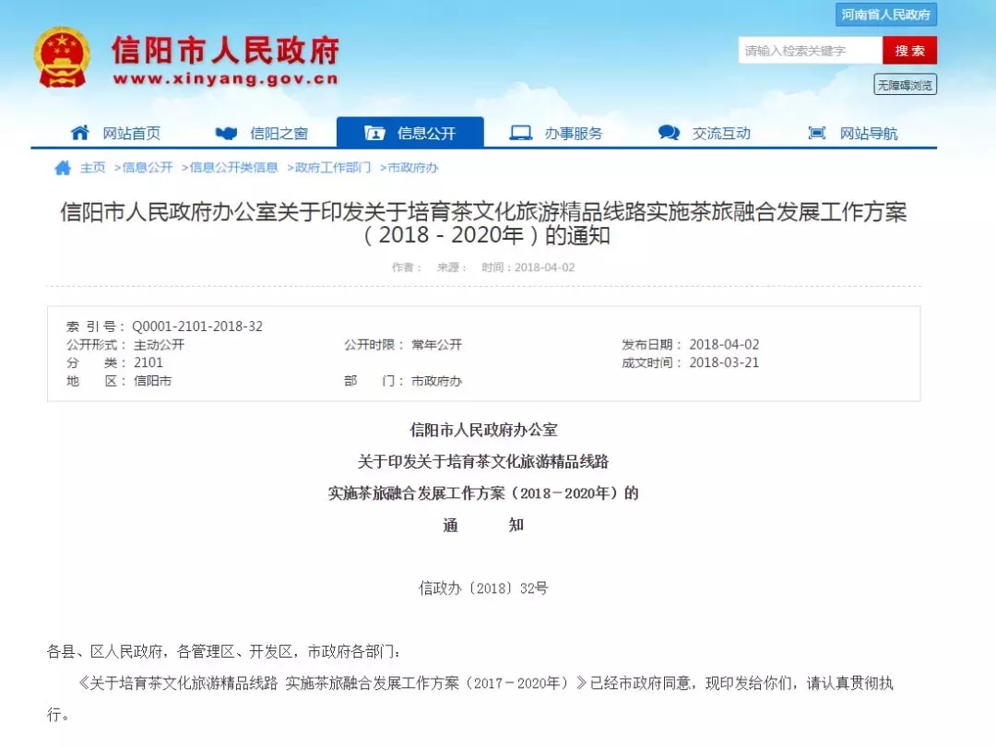Open the 网站首页 menu item

coord(131,133)
